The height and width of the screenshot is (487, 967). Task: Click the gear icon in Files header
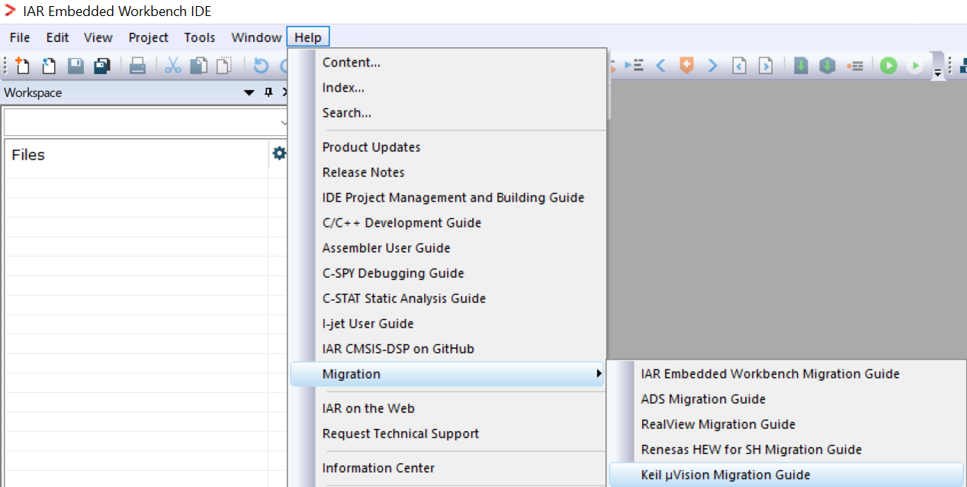coord(279,154)
